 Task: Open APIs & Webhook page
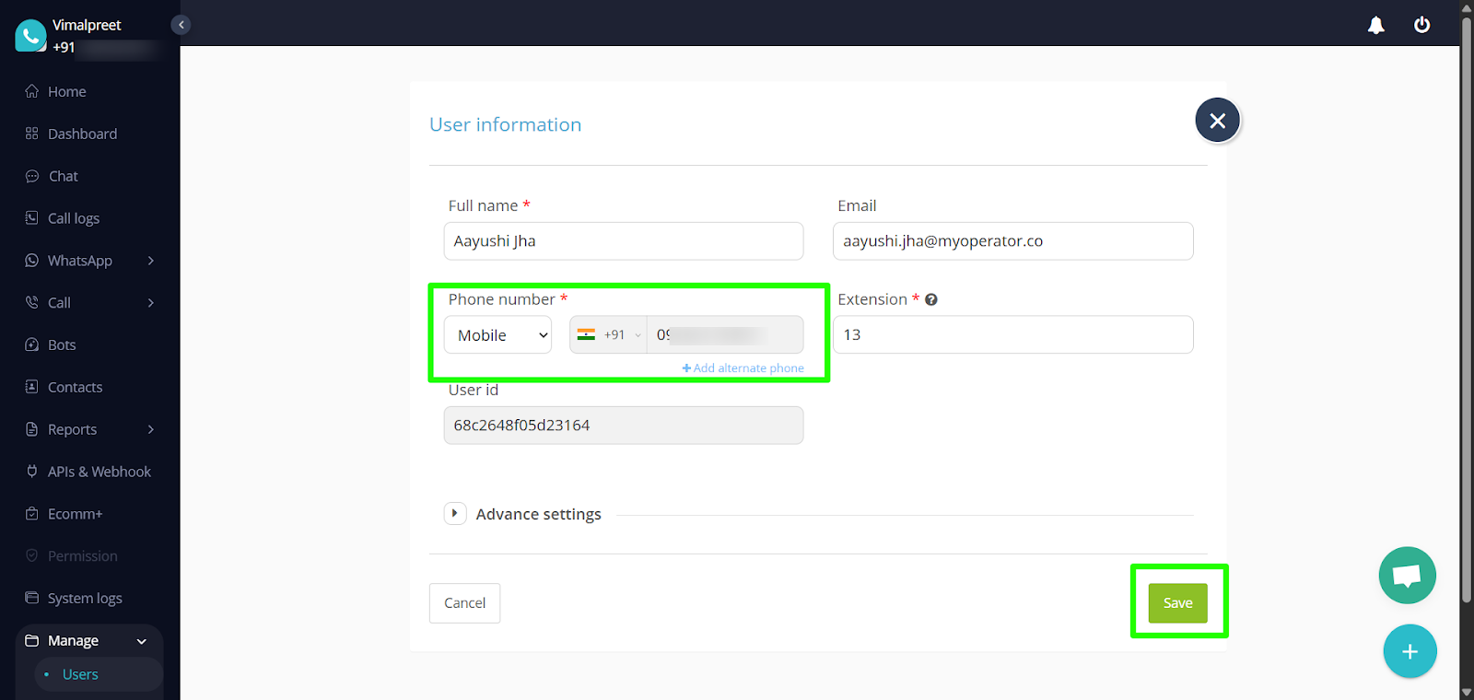[99, 472]
